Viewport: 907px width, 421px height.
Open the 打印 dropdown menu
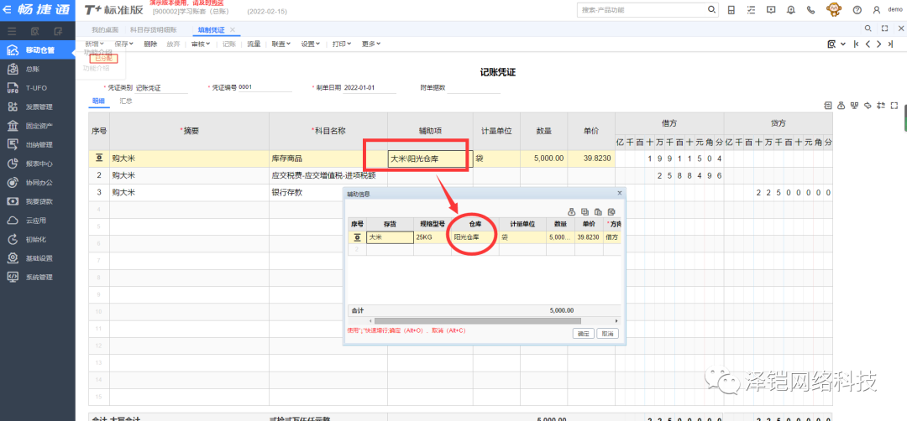click(x=341, y=44)
